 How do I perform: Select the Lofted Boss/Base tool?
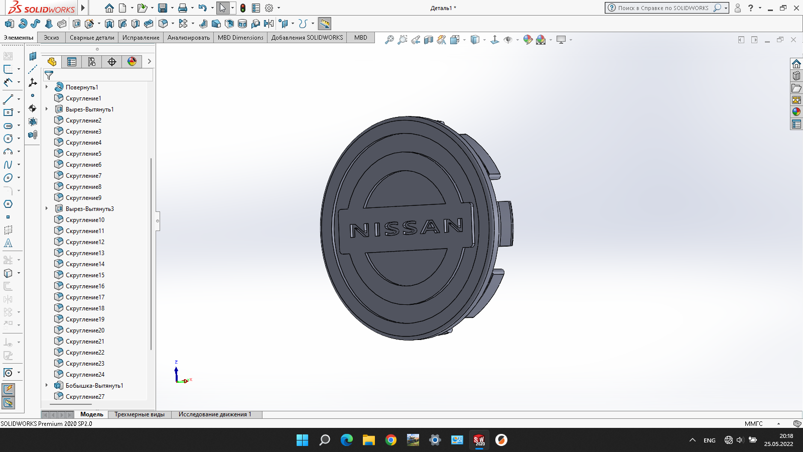tap(49, 24)
